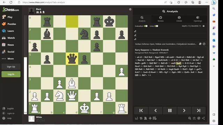223x125 pixels.
Task: Click the black king on g8
Action: point(109,22)
